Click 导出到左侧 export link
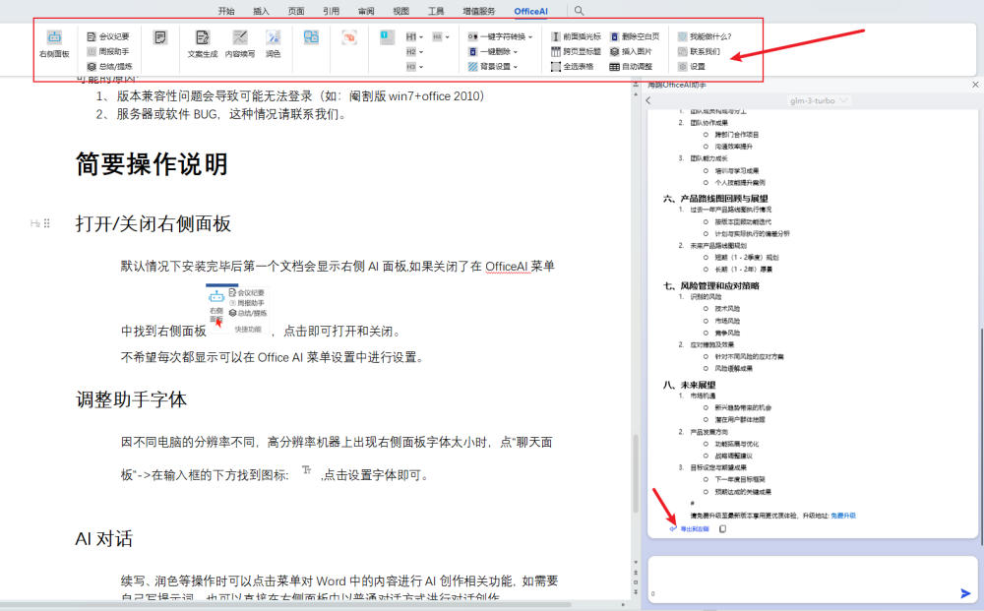Screen dimensions: 984x611 (x=691, y=528)
